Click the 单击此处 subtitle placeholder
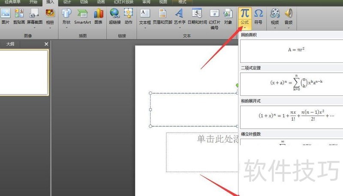 [x=202, y=152]
